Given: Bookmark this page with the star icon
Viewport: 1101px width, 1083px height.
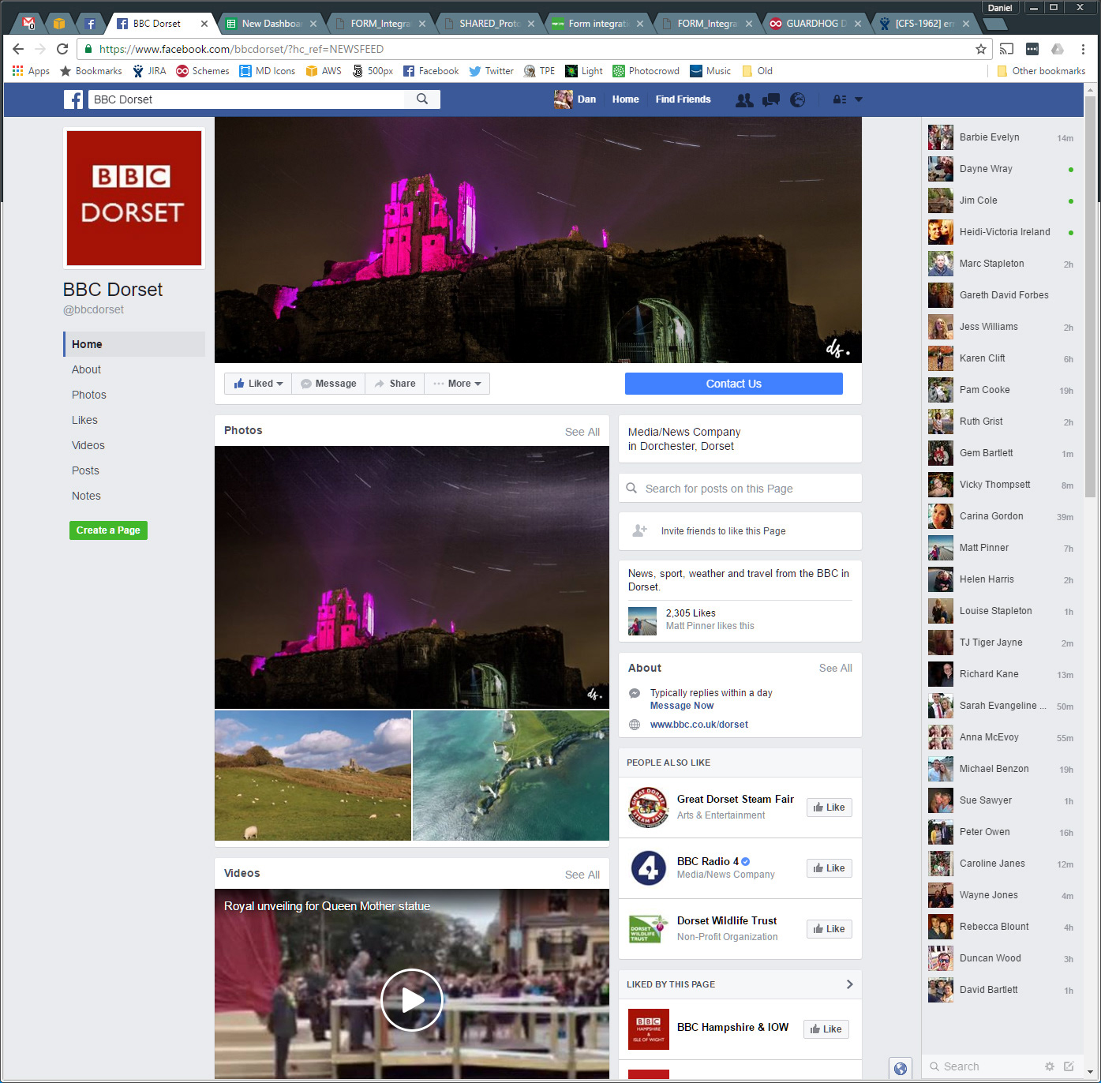Looking at the screenshot, I should click(981, 49).
